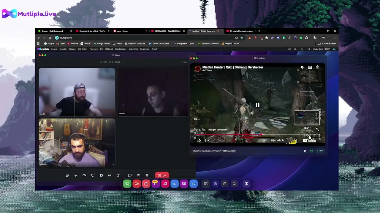Toggle closed captions on the video

[310, 67]
